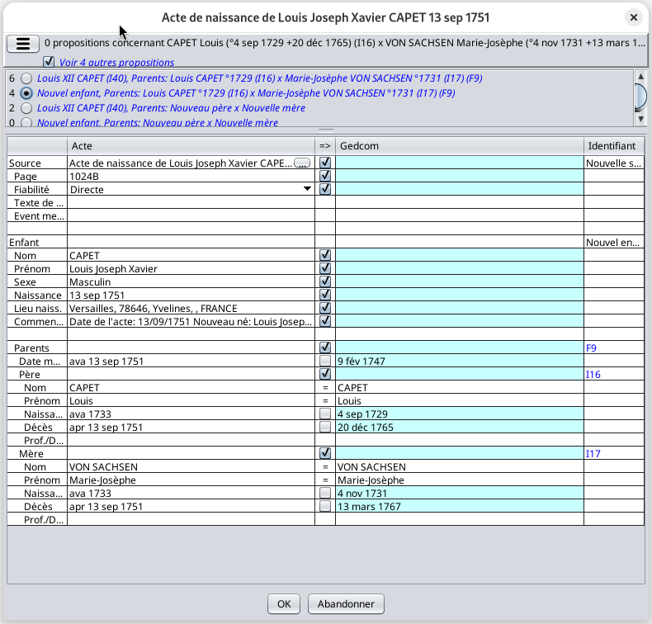This screenshot has width=652, height=624.
Task: Close the Acte de naissance dialog
Action: [x=633, y=17]
